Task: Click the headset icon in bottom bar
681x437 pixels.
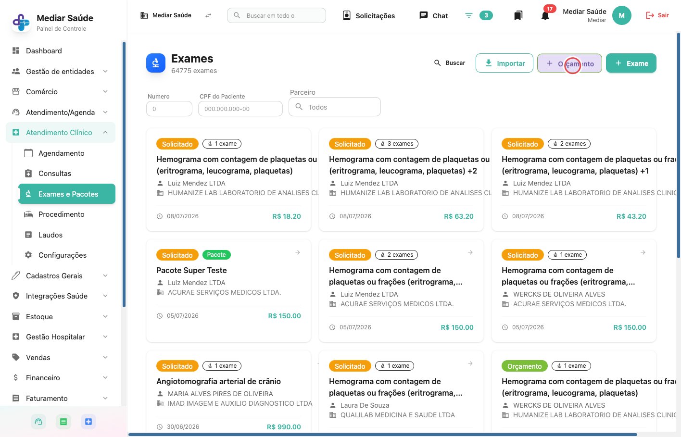Action: (x=38, y=422)
